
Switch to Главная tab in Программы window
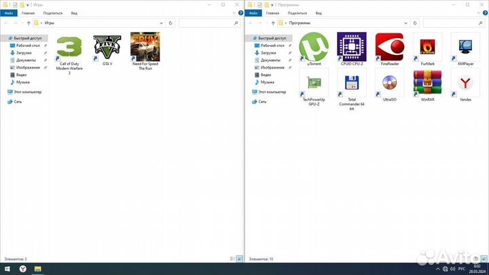click(272, 13)
